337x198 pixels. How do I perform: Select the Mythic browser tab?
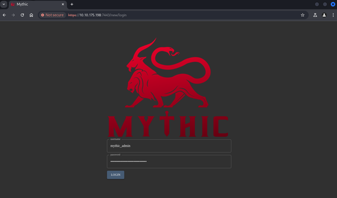[x=38, y=4]
